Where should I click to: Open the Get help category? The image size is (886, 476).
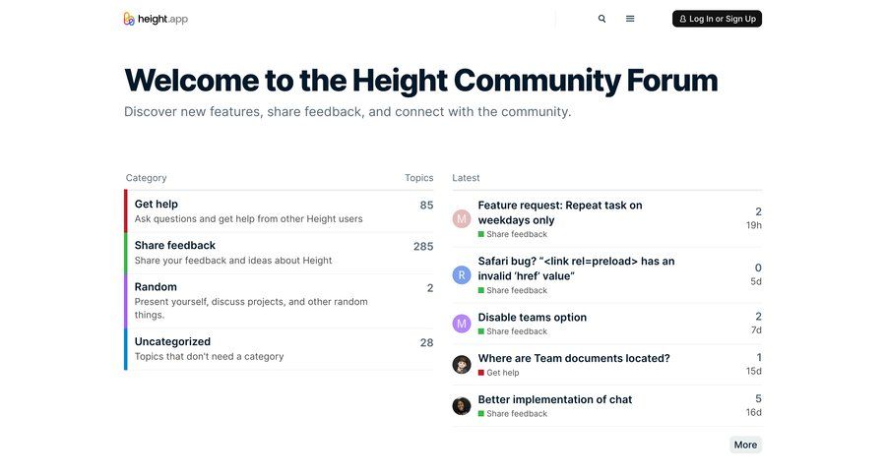coord(156,204)
